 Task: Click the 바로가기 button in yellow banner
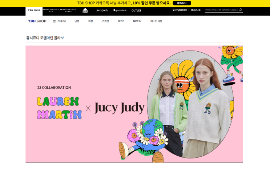point(182,3)
